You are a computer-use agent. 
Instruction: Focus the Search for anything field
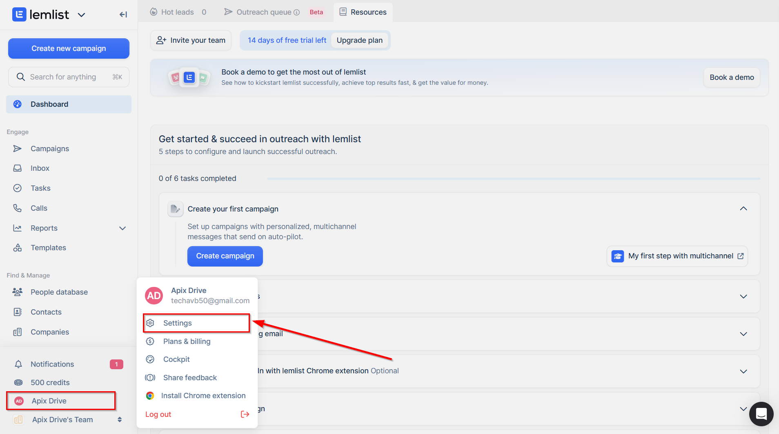[69, 77]
